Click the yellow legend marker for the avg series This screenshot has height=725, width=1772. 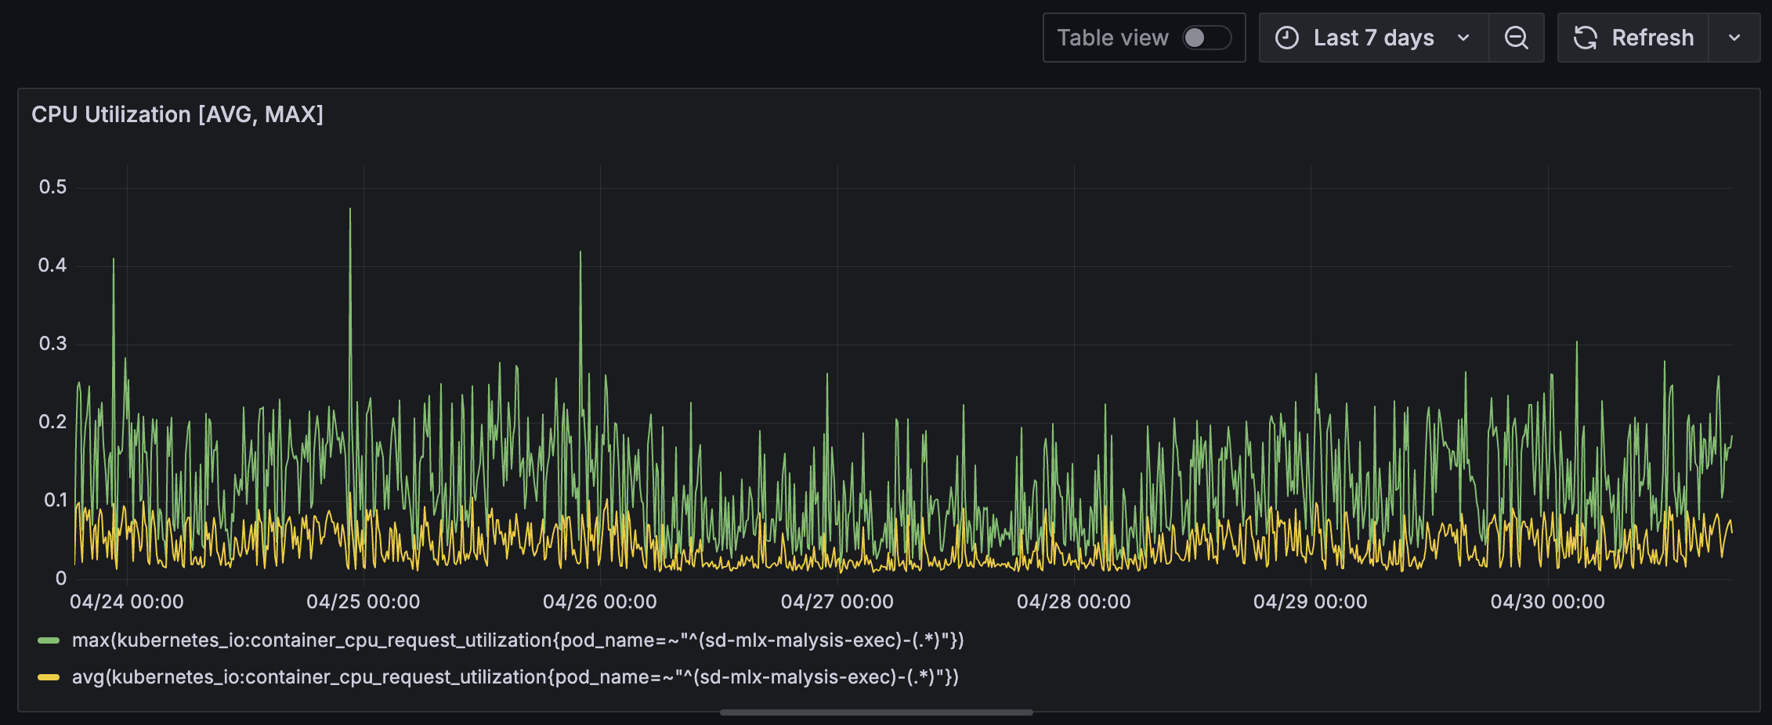(49, 676)
